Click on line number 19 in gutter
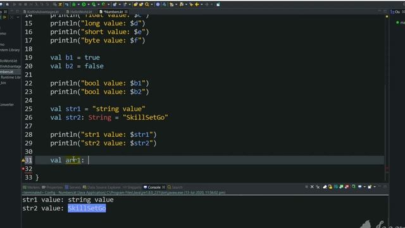This screenshot has width=405, height=228. click(28, 58)
